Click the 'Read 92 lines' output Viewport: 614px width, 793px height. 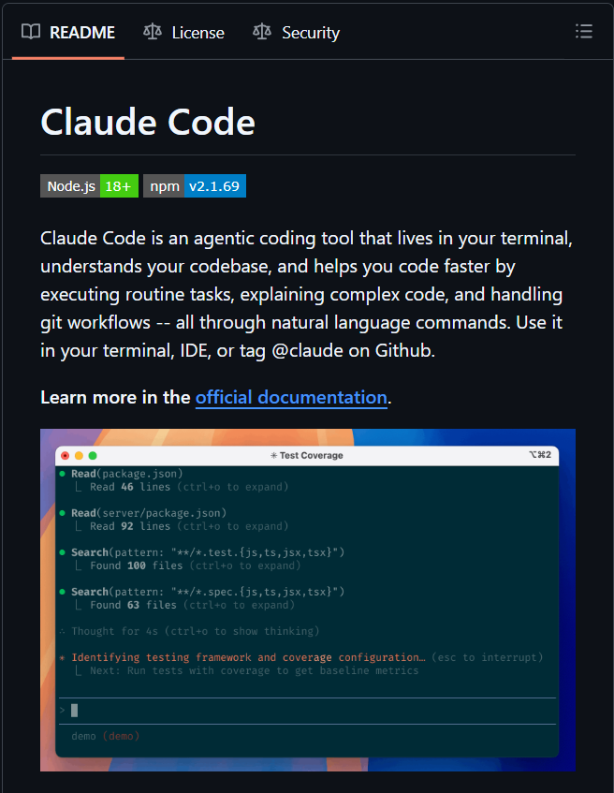pos(130,526)
